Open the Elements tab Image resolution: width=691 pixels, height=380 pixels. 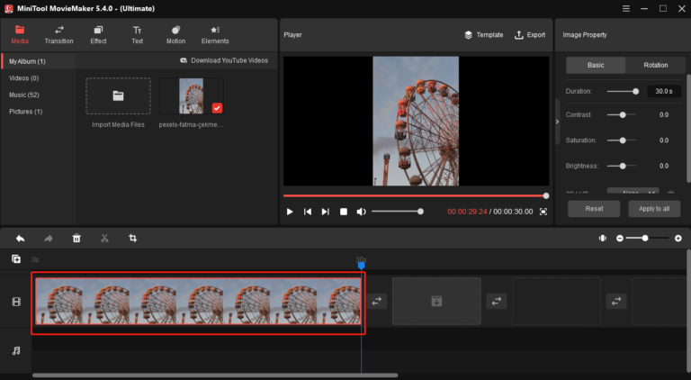click(x=215, y=35)
